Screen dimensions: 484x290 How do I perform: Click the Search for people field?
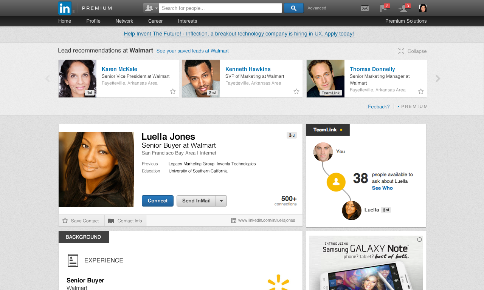point(220,8)
